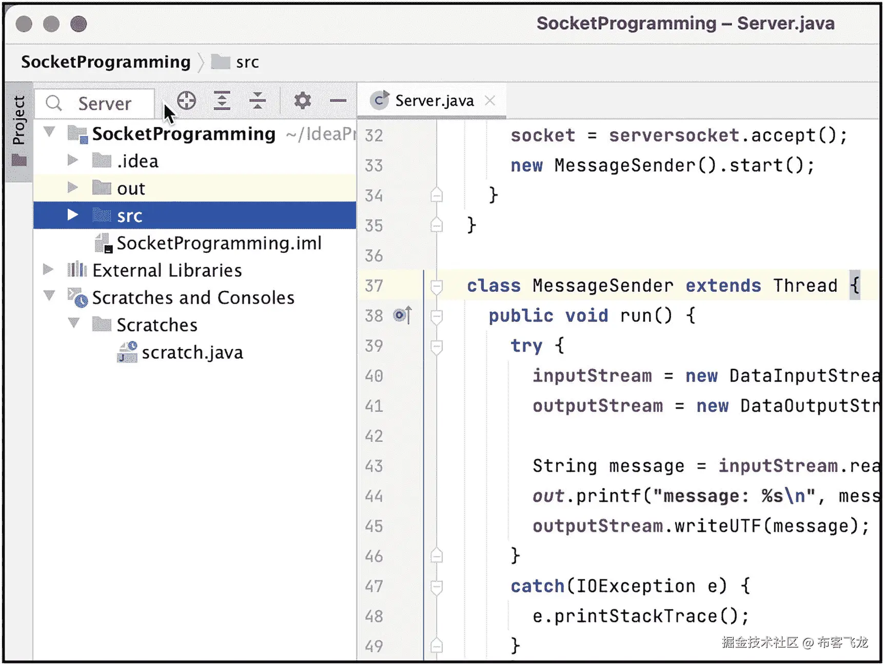Collapse the SocketProgramming root node arrow
This screenshot has height=666, width=885.
click(49, 132)
